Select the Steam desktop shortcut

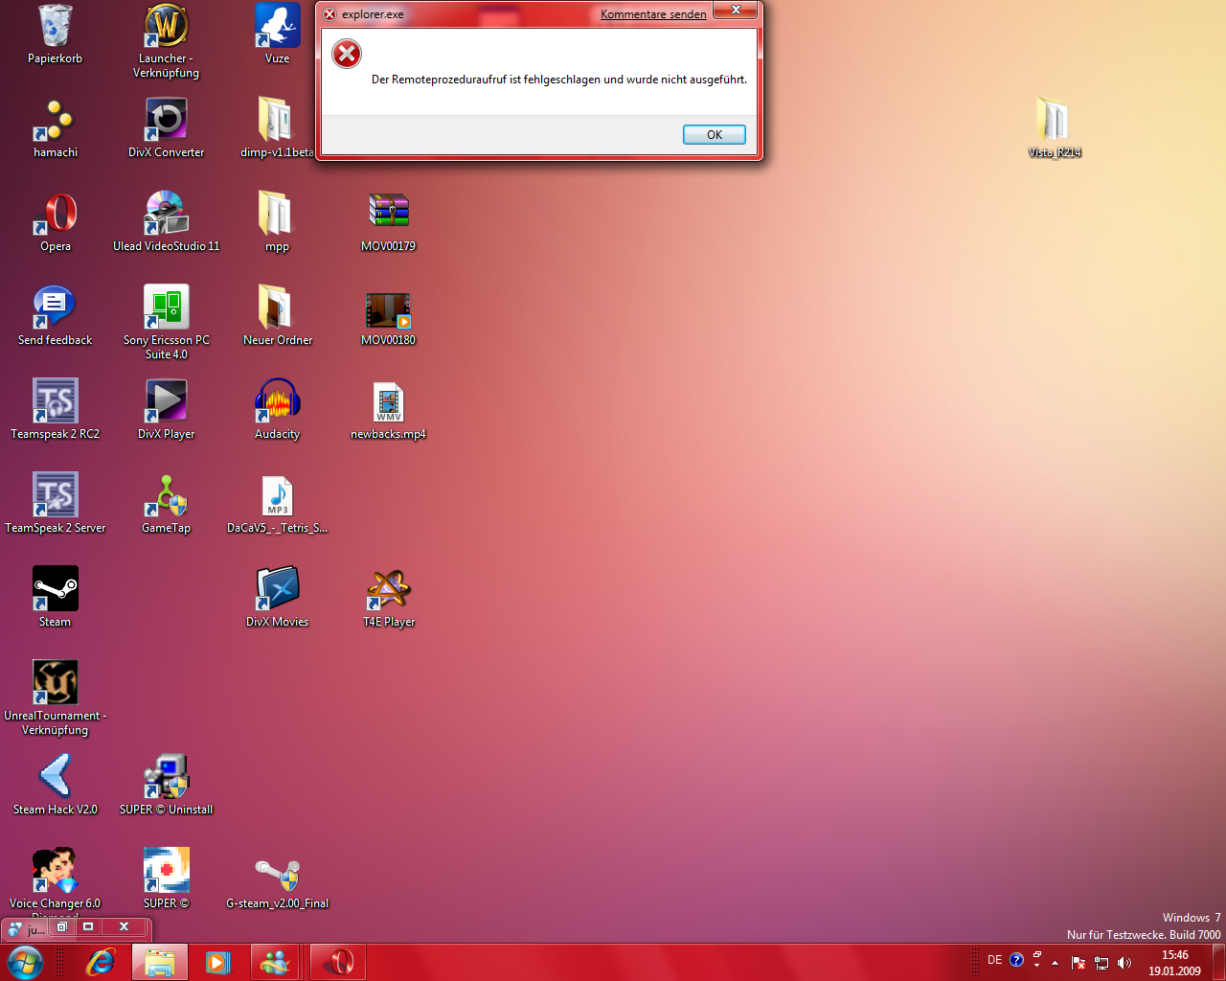[55, 589]
